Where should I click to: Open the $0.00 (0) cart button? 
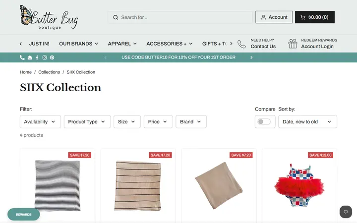(x=315, y=17)
